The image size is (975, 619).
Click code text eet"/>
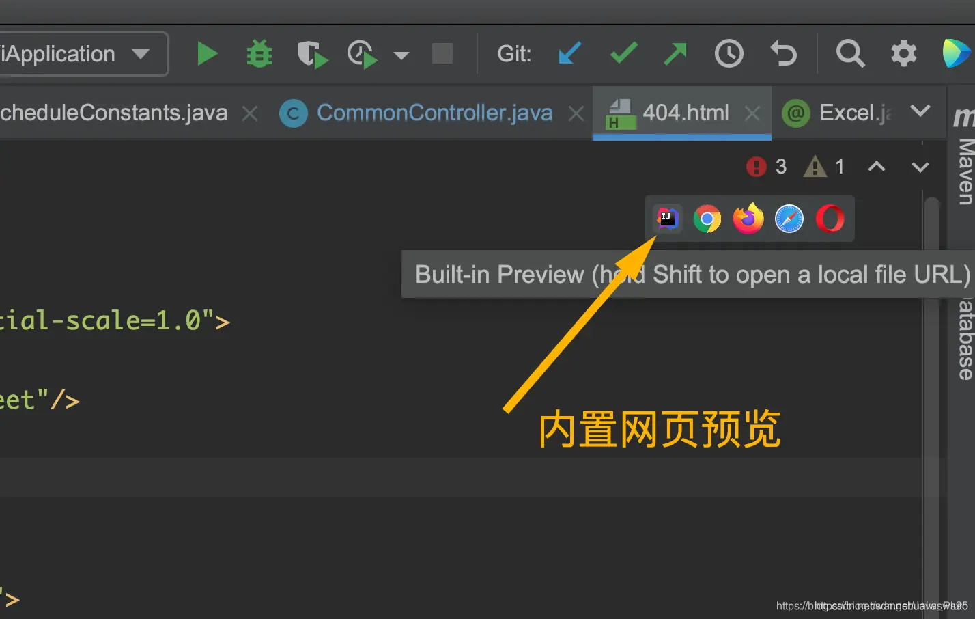click(40, 400)
